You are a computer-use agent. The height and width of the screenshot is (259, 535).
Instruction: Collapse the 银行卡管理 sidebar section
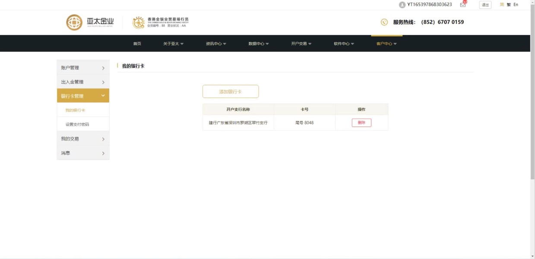point(83,96)
